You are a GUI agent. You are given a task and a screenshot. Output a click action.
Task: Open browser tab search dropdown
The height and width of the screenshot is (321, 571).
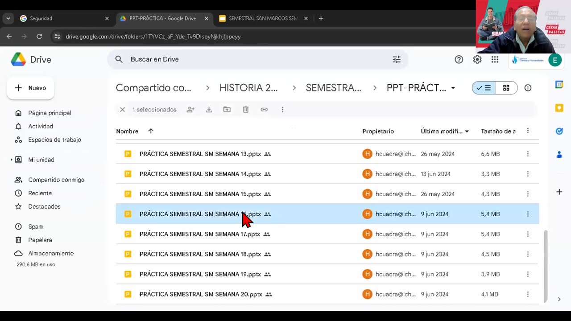click(x=8, y=18)
